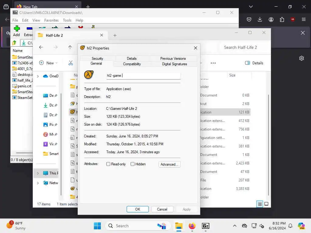Viewport: 311px width, 233px height.
Task: Open the Security tab in hl2 Properties
Action: 97,59
